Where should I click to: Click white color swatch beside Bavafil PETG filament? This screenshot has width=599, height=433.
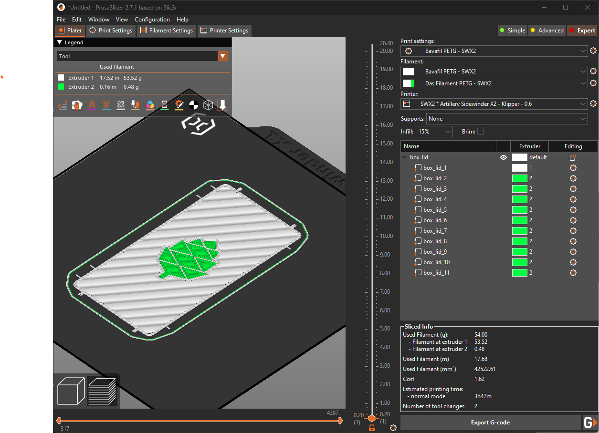409,71
